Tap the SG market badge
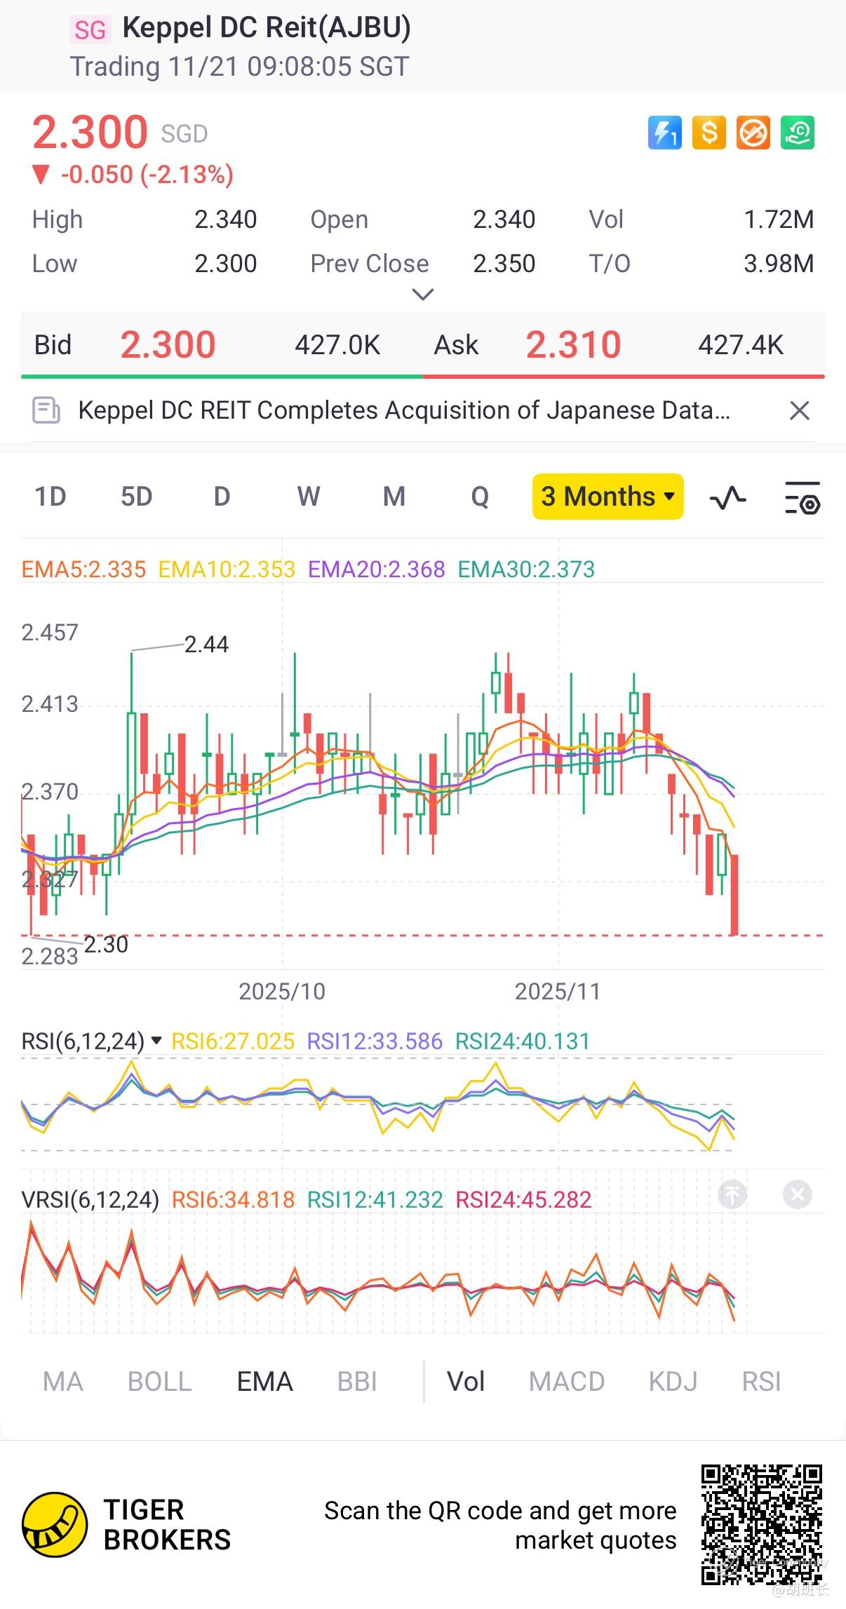 click(x=90, y=29)
